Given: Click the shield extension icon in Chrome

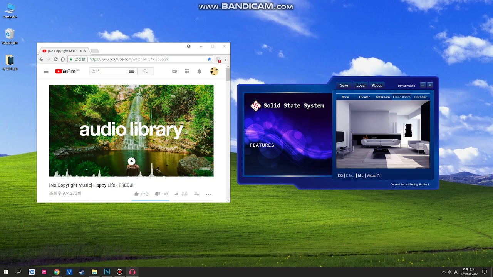Looking at the screenshot, I should 218,60.
